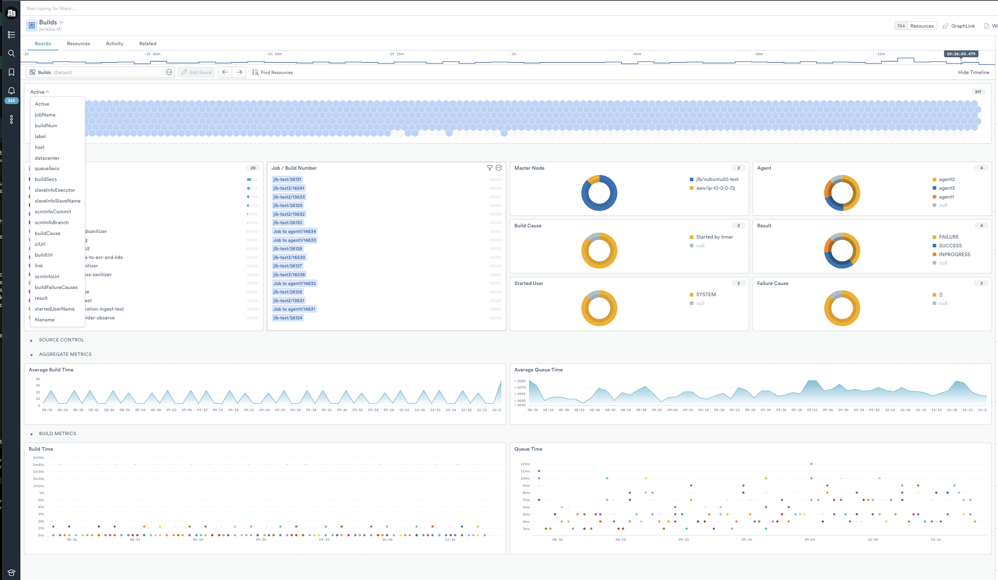The width and height of the screenshot is (998, 580).
Task: Go back with the left arrow
Action: point(225,72)
